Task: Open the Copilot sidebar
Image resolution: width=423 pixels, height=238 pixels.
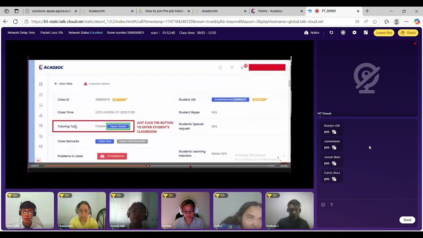Action: (x=417, y=21)
